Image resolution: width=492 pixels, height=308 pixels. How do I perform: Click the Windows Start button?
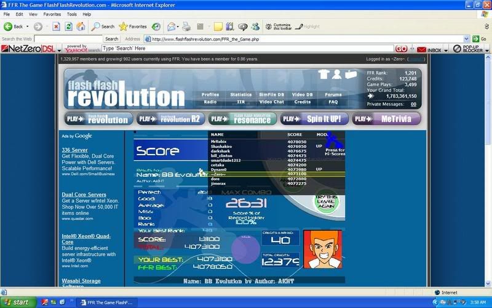(x=17, y=302)
